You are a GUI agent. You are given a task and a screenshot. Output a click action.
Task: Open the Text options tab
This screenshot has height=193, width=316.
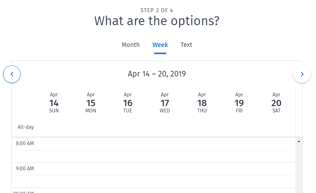pyautogui.click(x=186, y=45)
